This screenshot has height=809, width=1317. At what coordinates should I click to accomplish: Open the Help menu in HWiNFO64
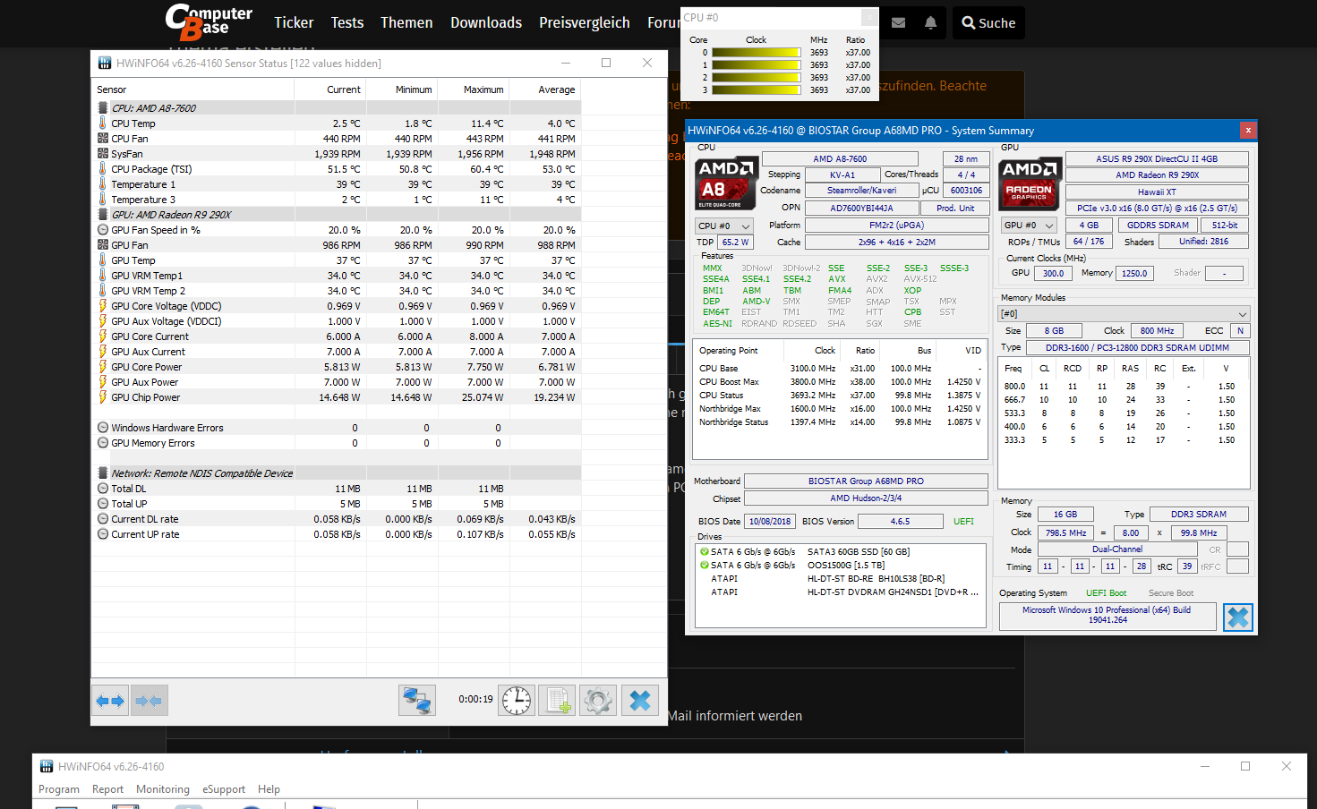coord(269,789)
